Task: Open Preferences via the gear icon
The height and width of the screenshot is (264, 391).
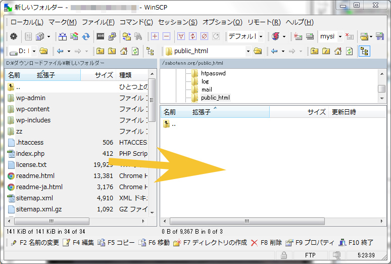Action: click(x=14, y=36)
